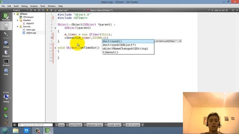Open the Issues output pane

[60, 125]
